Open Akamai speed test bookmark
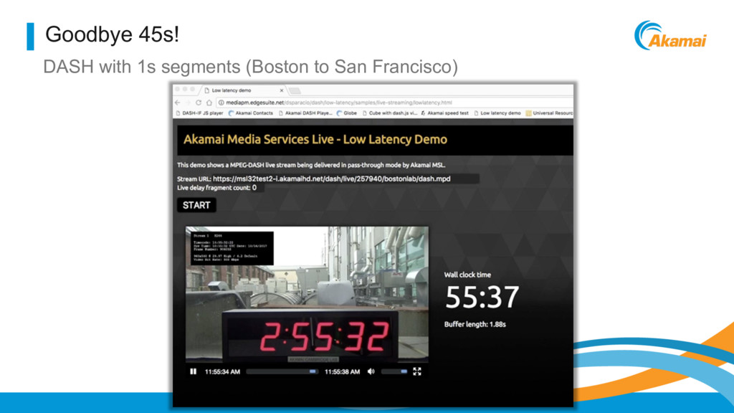The image size is (734, 413). tap(444, 113)
